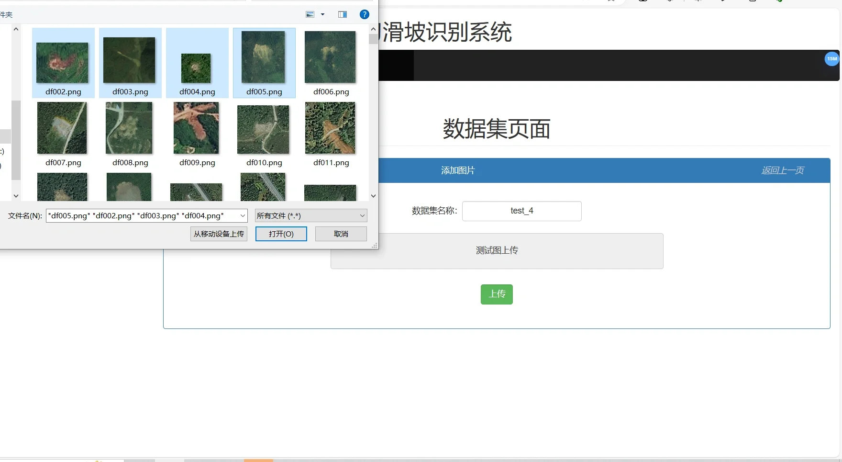Open the view options dropdown arrow

coord(322,15)
